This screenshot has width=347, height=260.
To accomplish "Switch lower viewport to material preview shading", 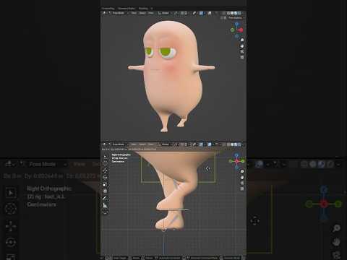I will pos(236,144).
